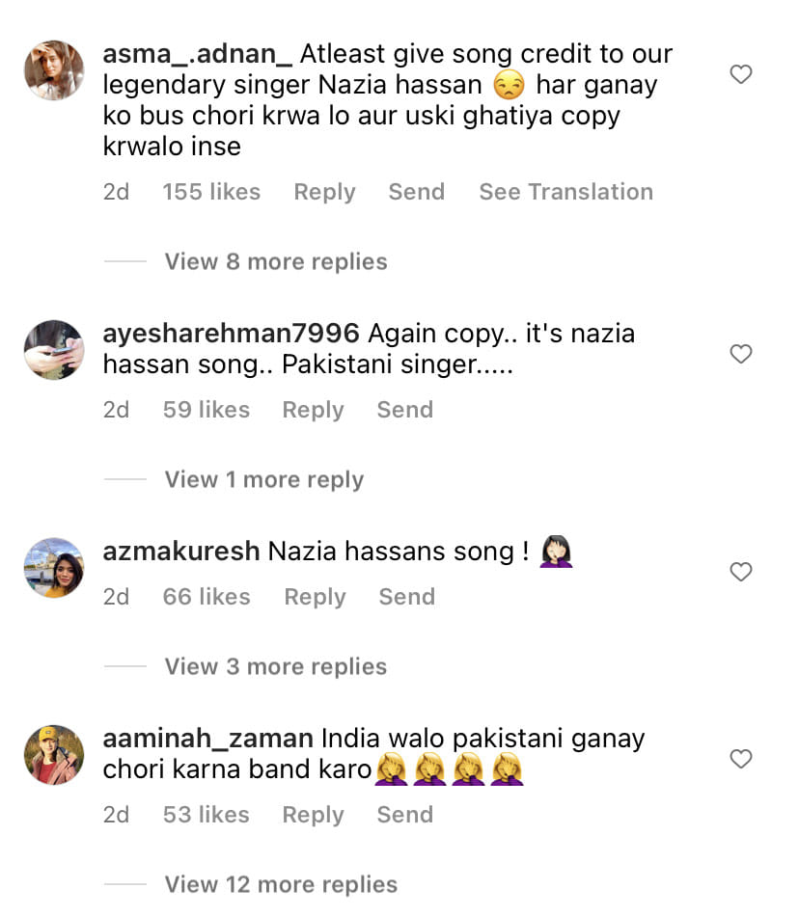This screenshot has height=916, width=799.
Task: Send ayesharehman7996's comment
Action: 404,410
